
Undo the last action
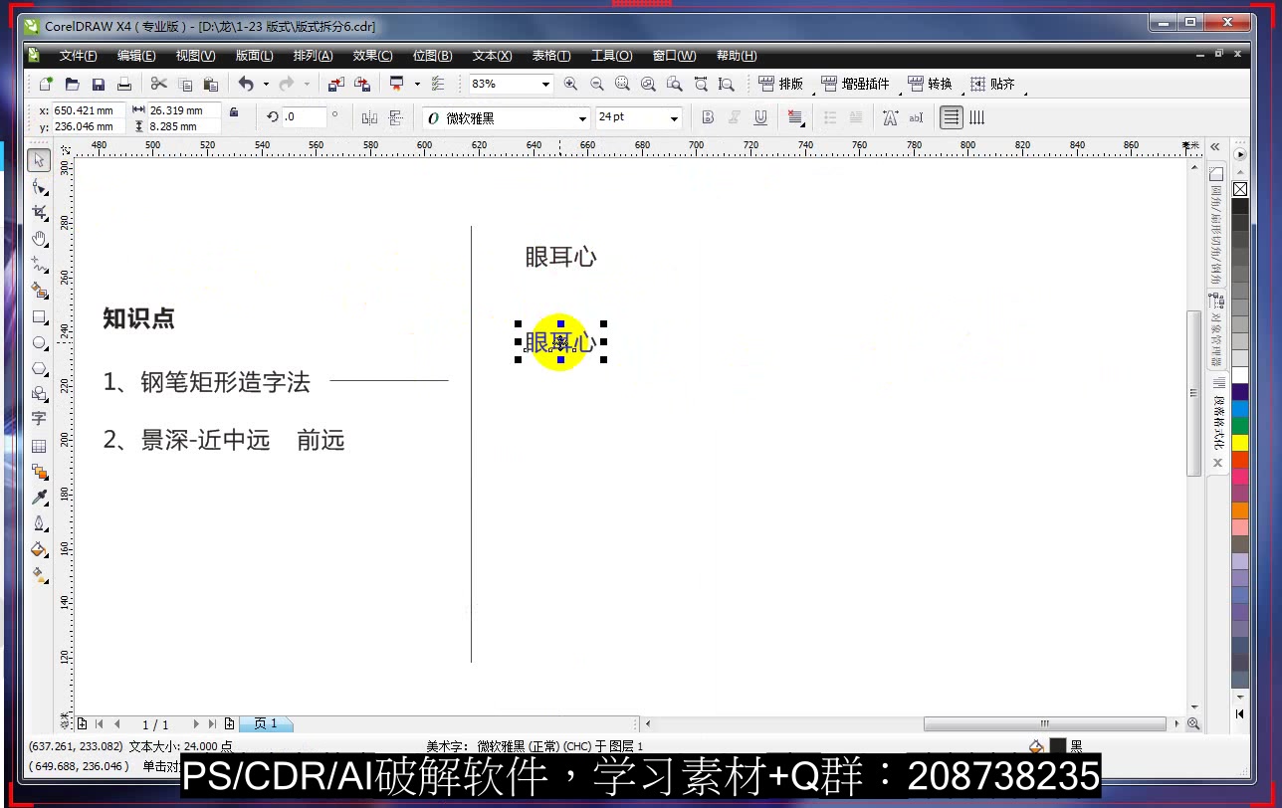pyautogui.click(x=246, y=85)
